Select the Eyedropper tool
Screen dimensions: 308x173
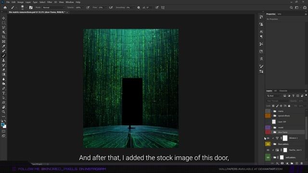[3, 46]
